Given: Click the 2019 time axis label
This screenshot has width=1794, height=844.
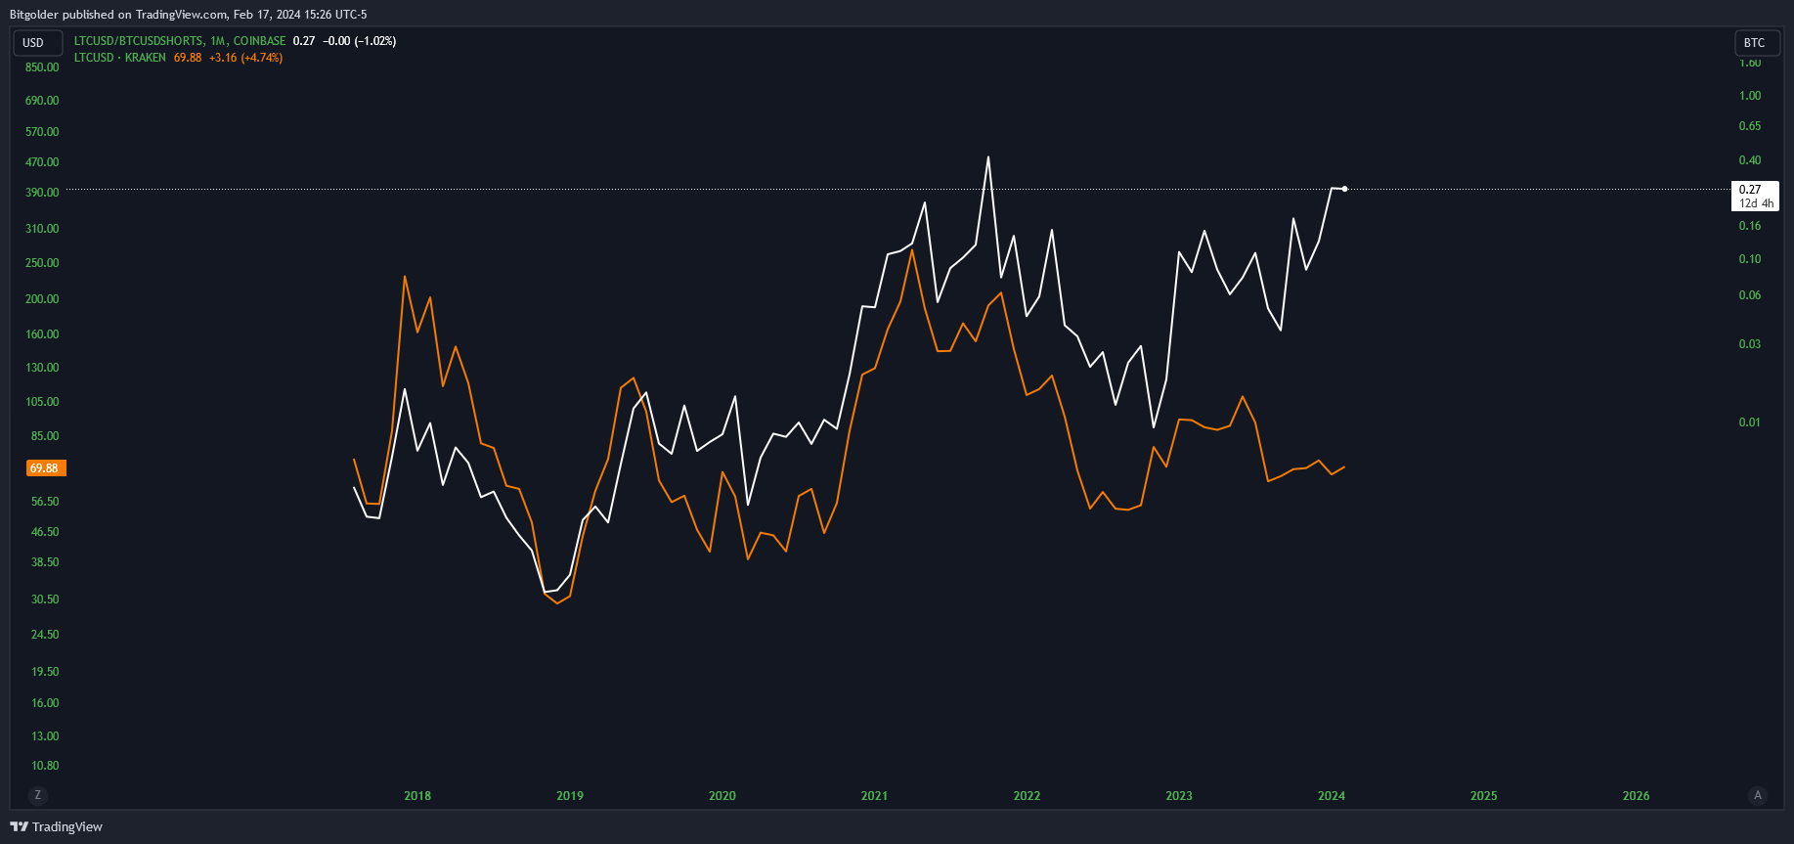Looking at the screenshot, I should [x=570, y=796].
